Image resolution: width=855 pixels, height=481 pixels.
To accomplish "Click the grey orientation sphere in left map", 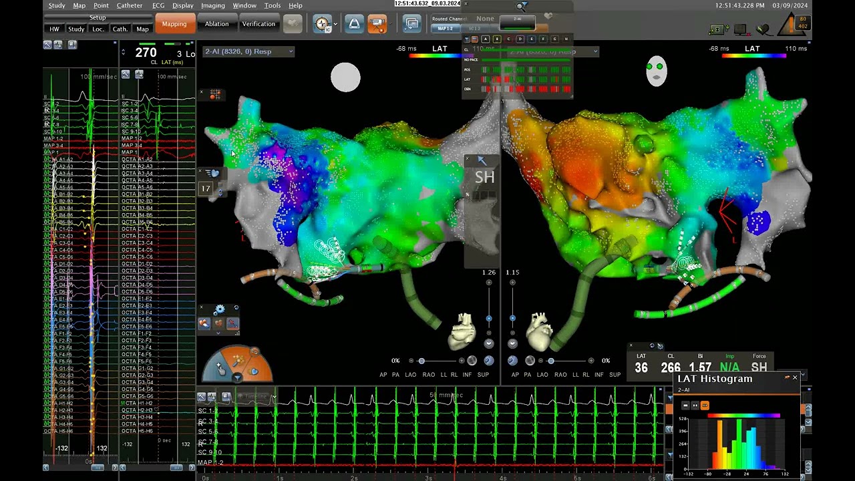I will pos(345,77).
